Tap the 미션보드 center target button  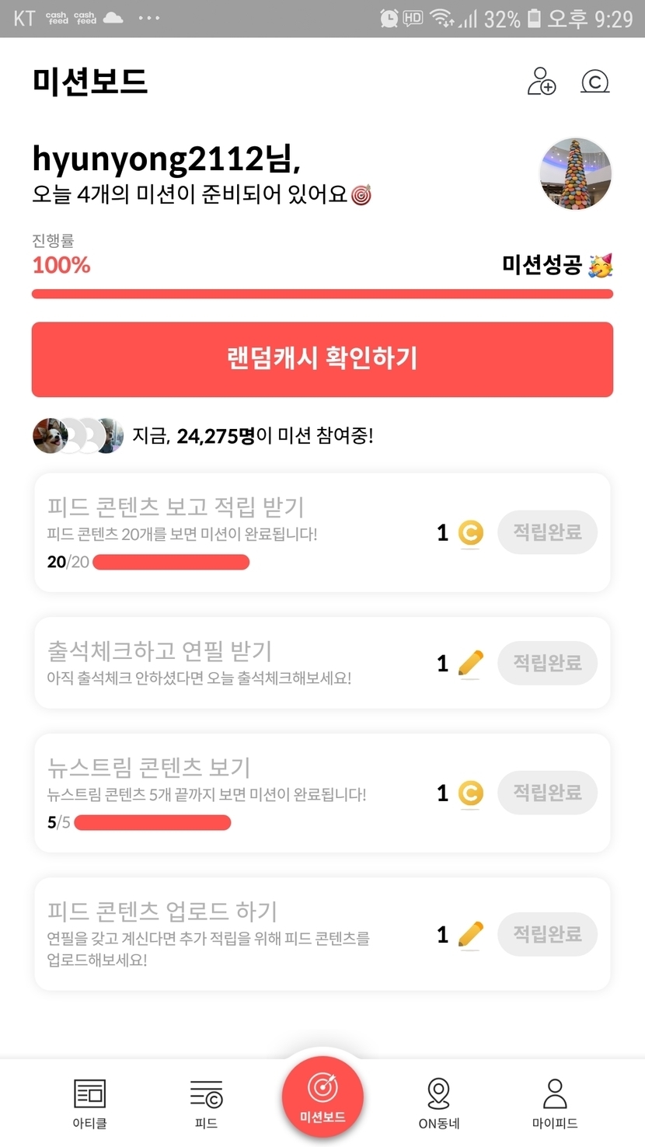click(x=322, y=1097)
